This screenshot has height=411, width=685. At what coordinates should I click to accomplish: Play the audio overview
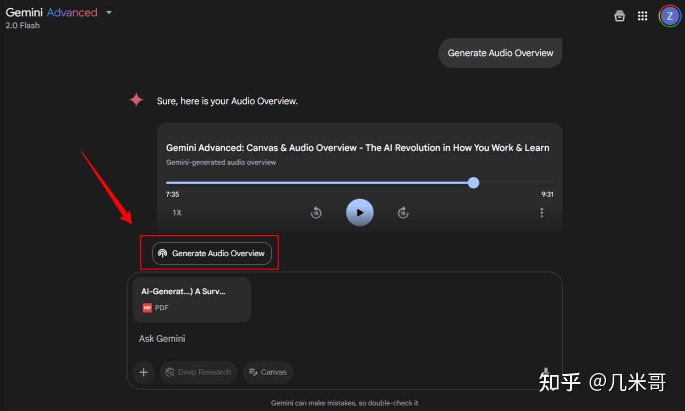[x=360, y=212]
